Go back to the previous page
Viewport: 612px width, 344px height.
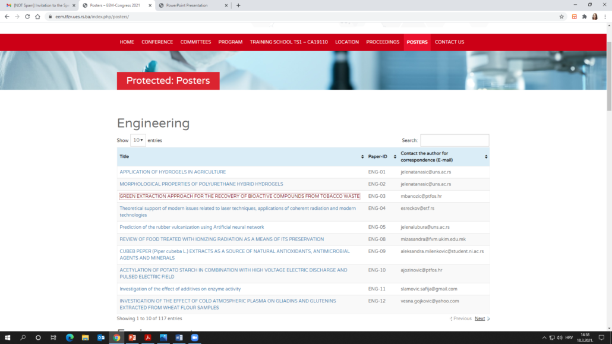7,17
